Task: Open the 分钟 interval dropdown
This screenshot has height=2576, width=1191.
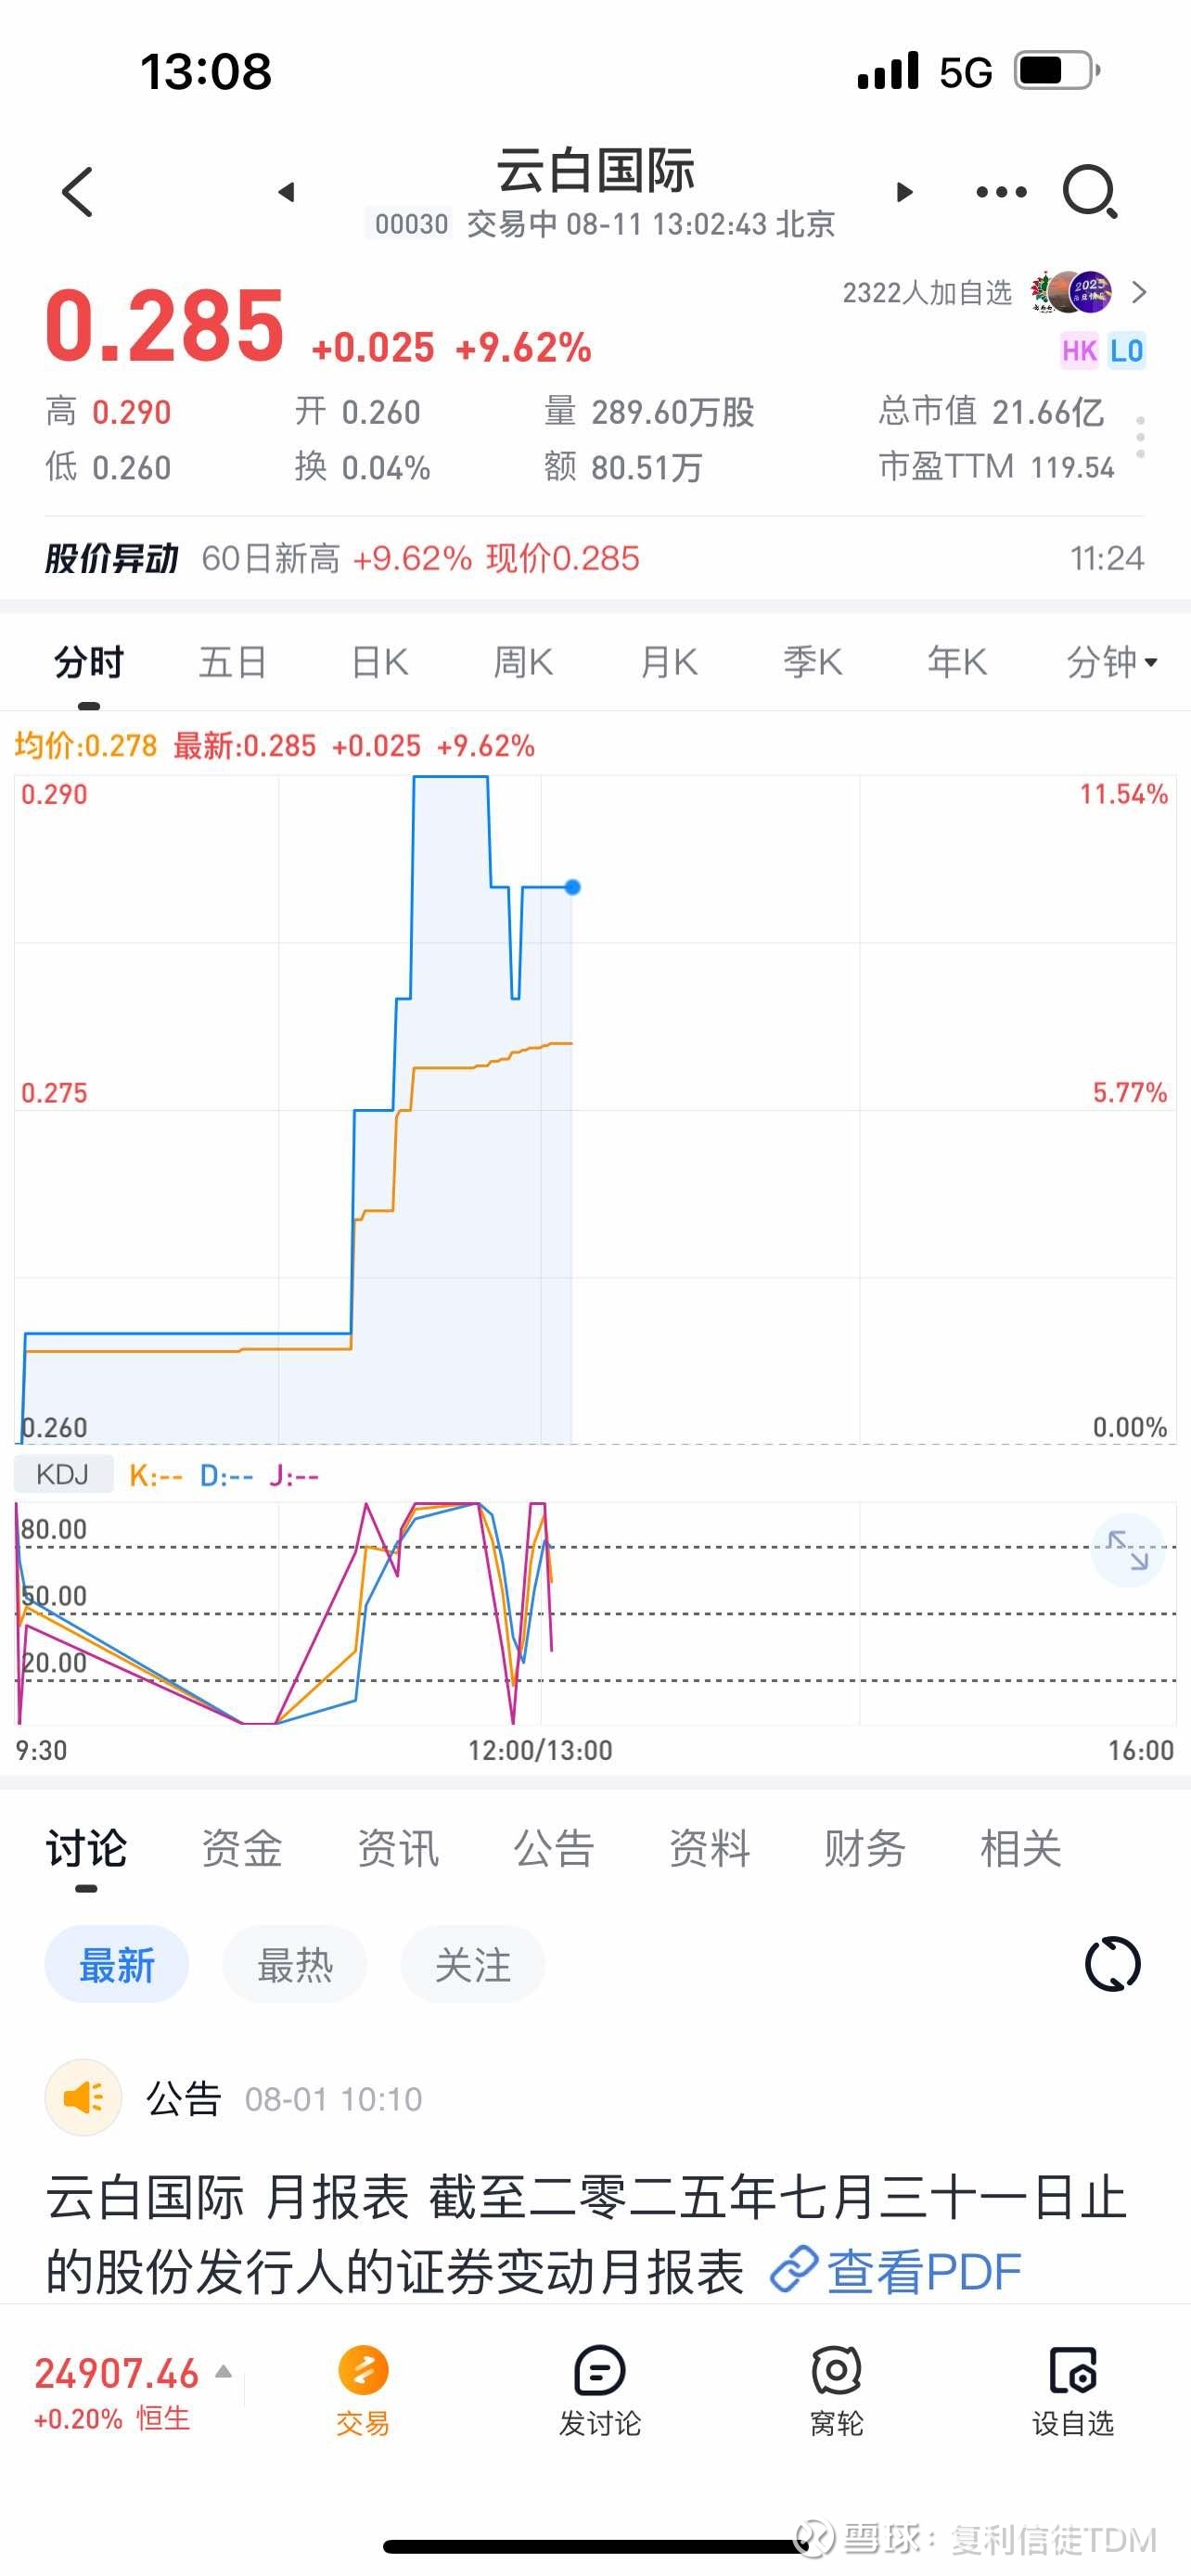Action: (x=1111, y=662)
